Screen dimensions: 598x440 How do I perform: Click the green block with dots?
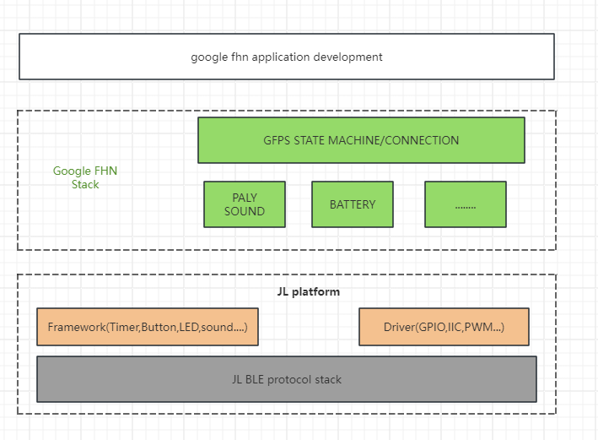466,204
